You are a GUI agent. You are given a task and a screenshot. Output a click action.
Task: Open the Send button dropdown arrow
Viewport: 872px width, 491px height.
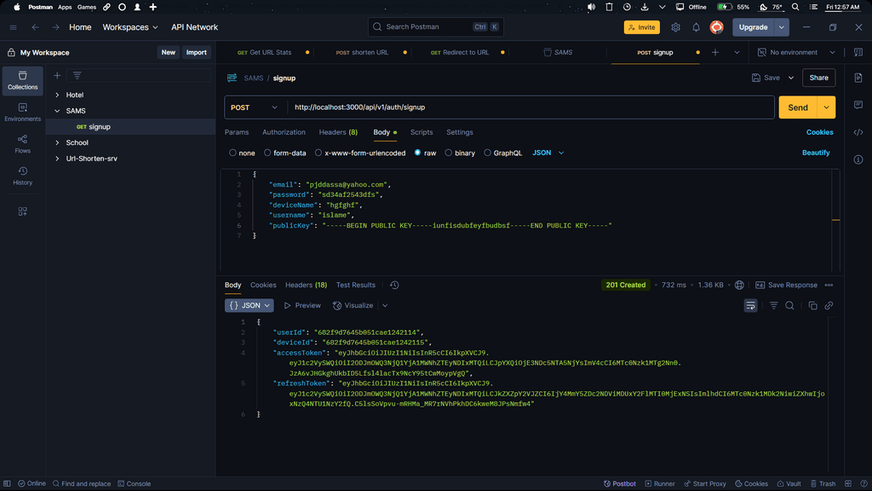826,107
